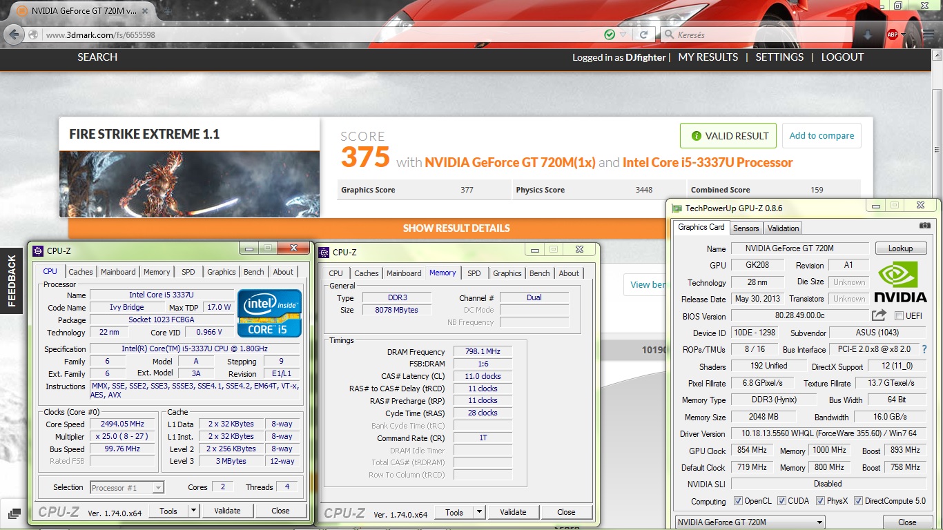Open the GPU selector dropdown in GPU-Z
The image size is (943, 530).
(749, 522)
